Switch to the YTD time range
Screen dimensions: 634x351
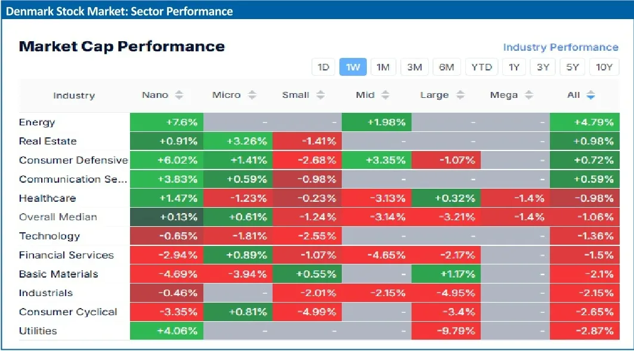(x=481, y=67)
